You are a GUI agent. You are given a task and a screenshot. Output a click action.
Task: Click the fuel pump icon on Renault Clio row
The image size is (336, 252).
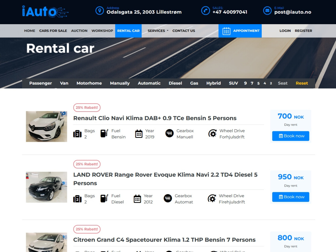pos(104,133)
